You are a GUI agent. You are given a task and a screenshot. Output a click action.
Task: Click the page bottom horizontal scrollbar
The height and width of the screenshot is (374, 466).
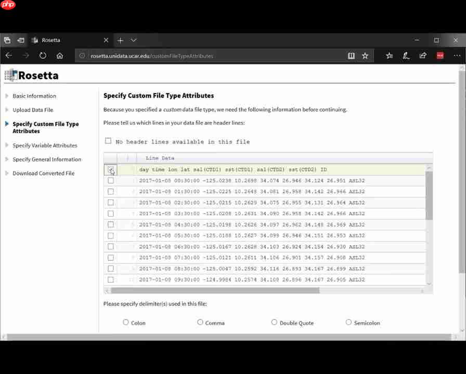pyautogui.click(x=229, y=337)
